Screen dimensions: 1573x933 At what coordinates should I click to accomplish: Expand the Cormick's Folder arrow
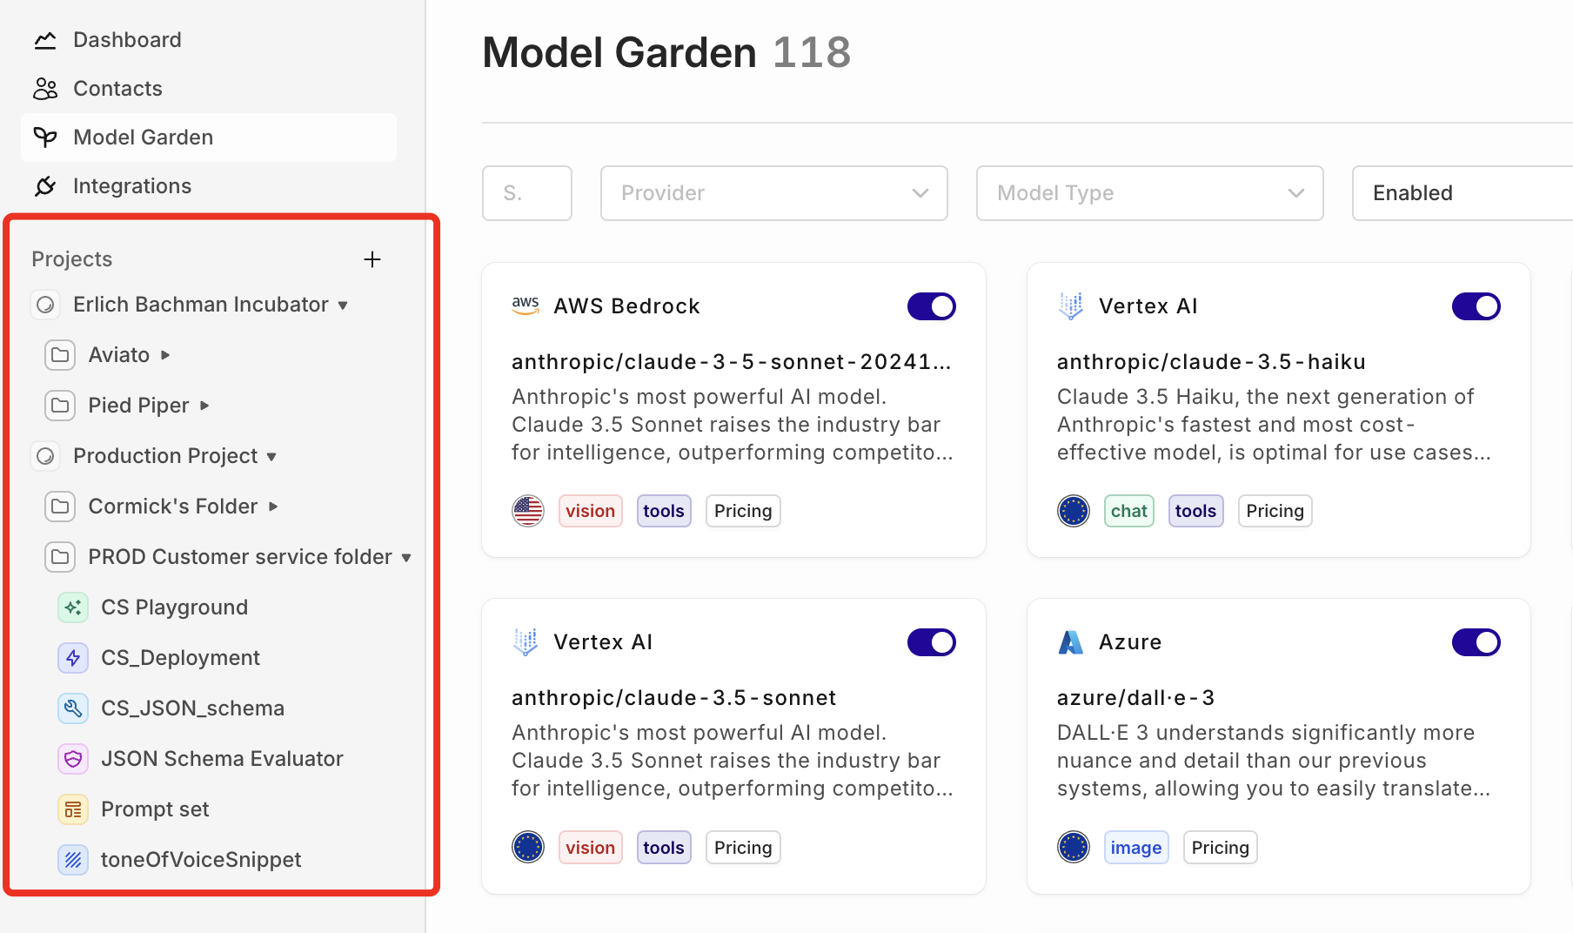click(273, 507)
